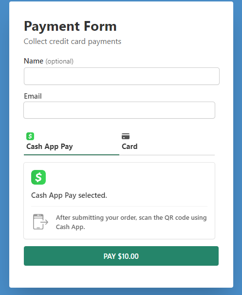Switch to the Cash App Pay tab
Viewport: 242px width, 295px height.
[x=72, y=143]
